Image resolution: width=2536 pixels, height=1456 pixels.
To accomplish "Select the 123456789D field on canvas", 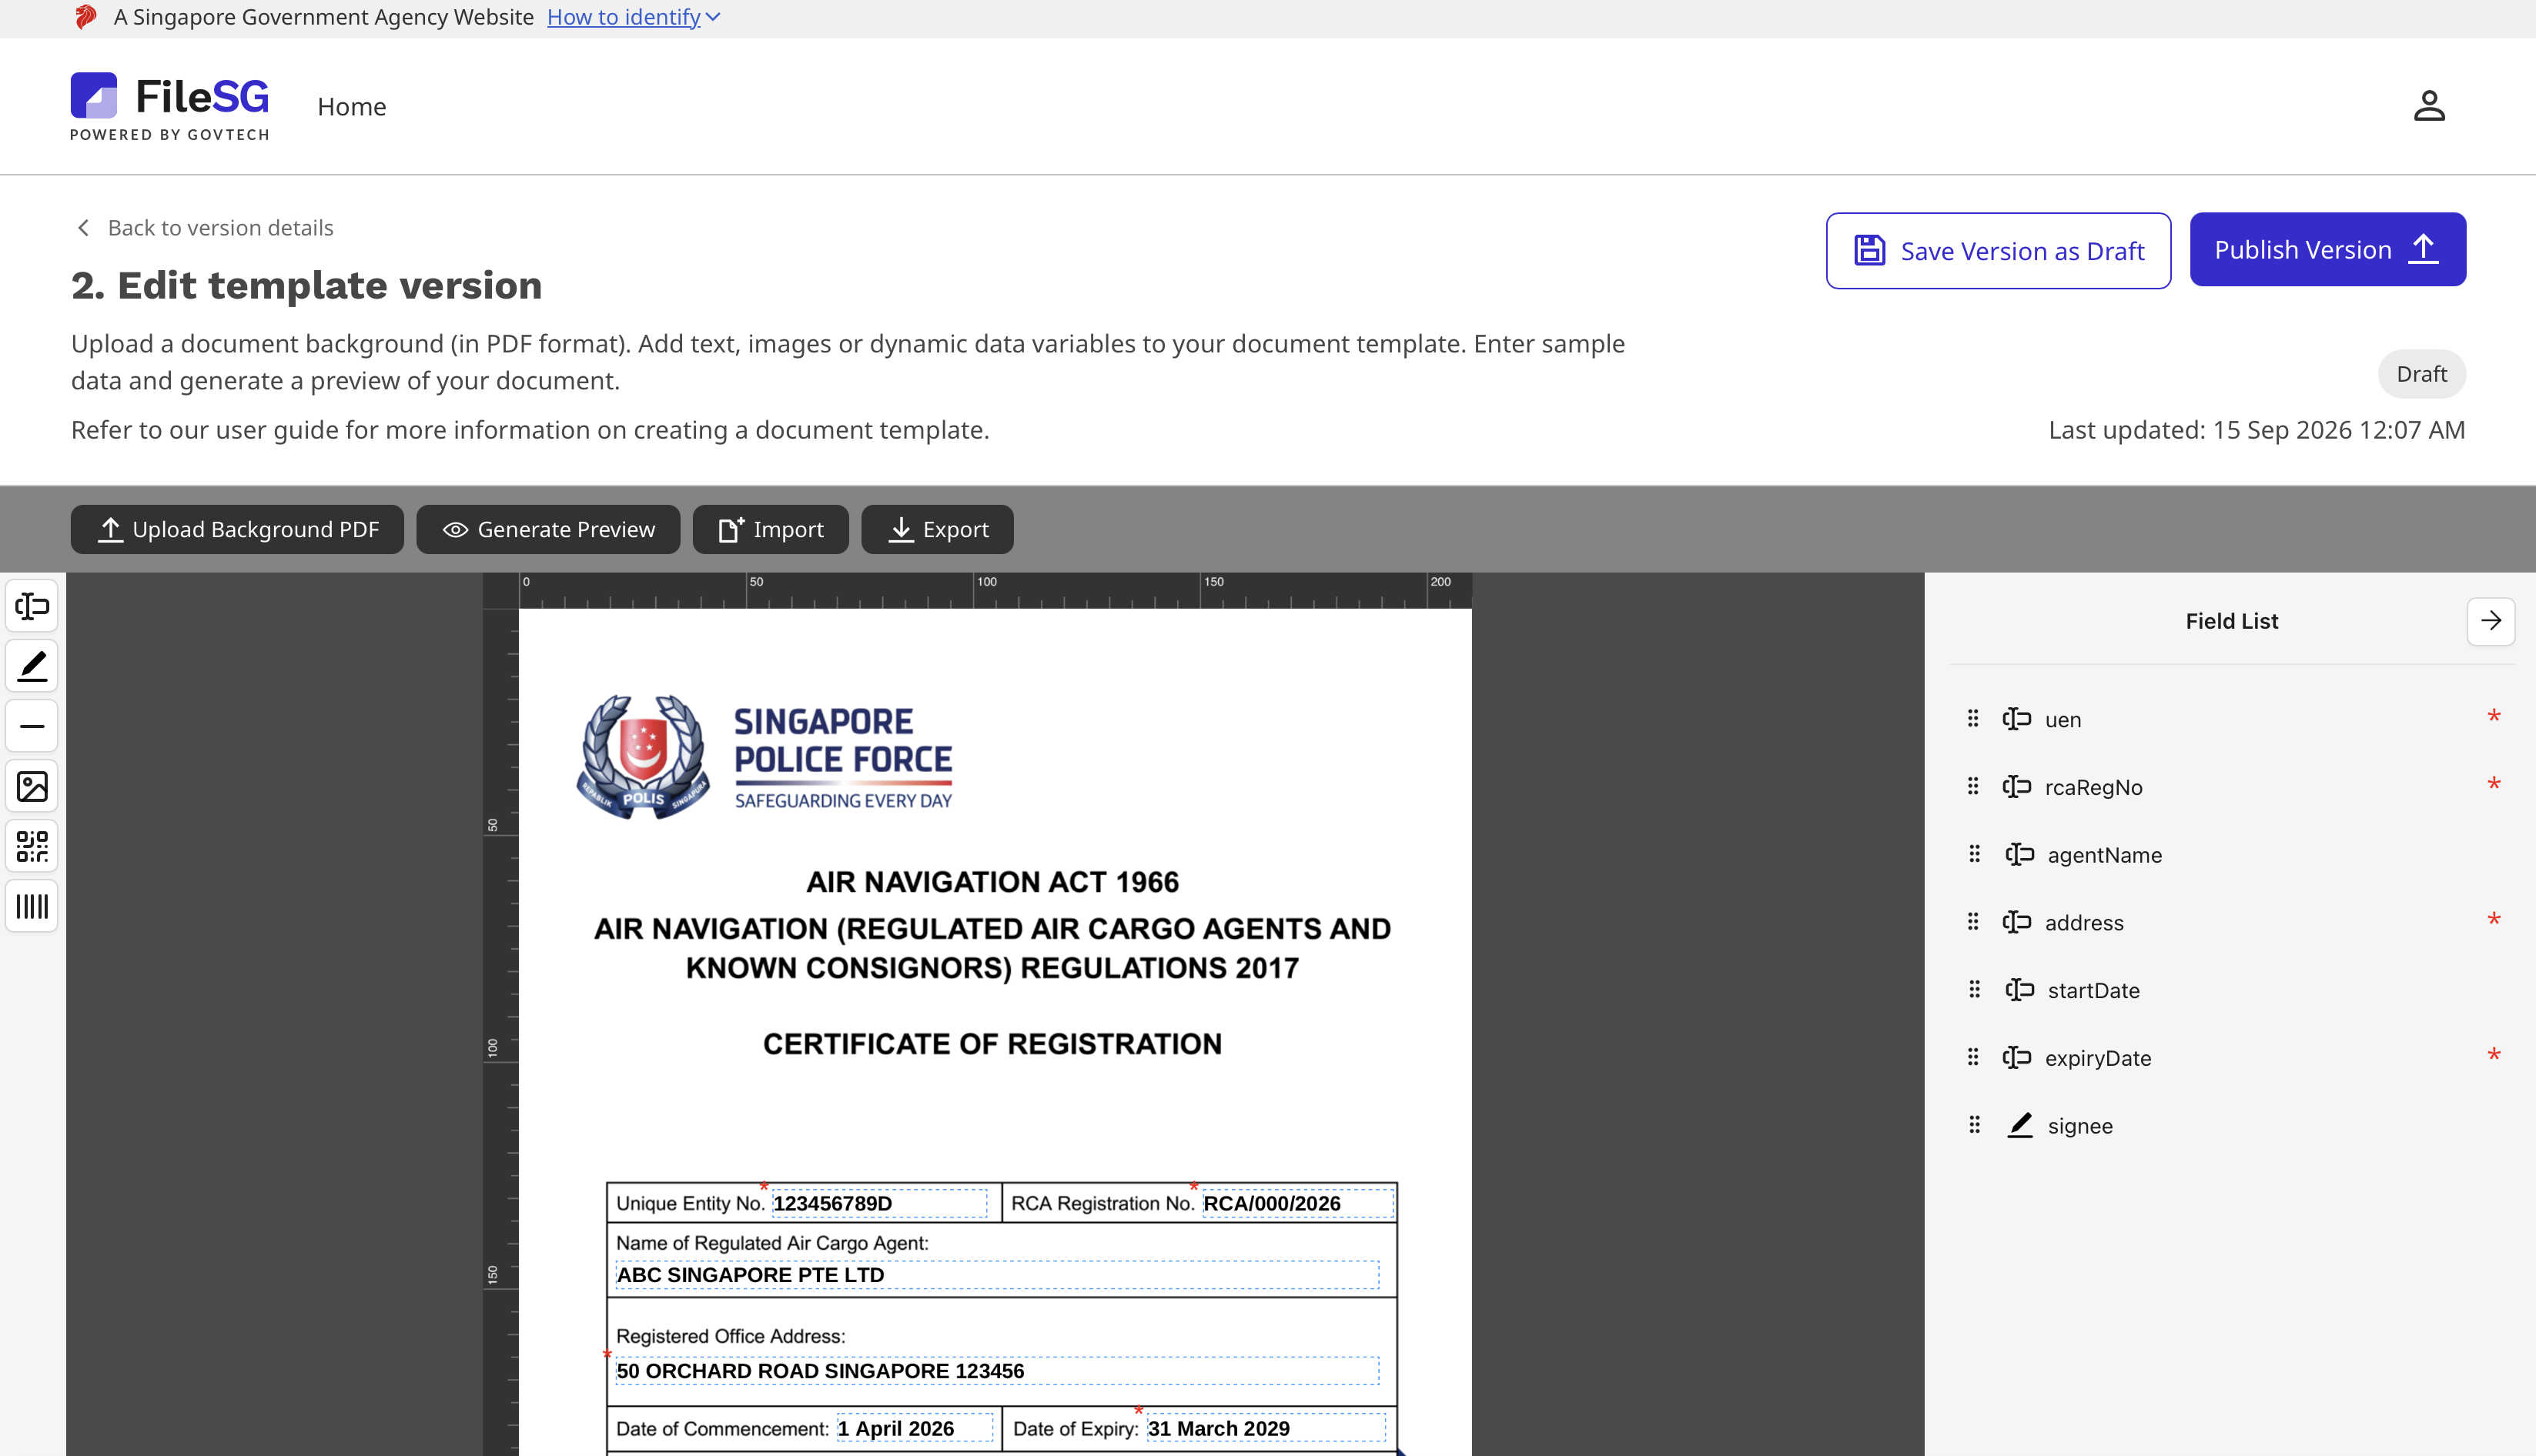I will [x=879, y=1203].
